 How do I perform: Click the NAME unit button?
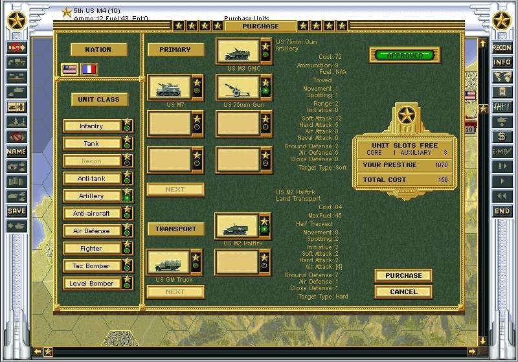click(16, 152)
